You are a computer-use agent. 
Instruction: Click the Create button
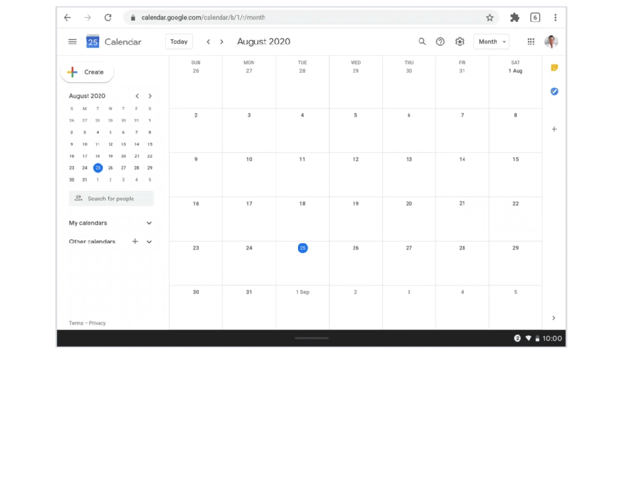click(x=87, y=72)
